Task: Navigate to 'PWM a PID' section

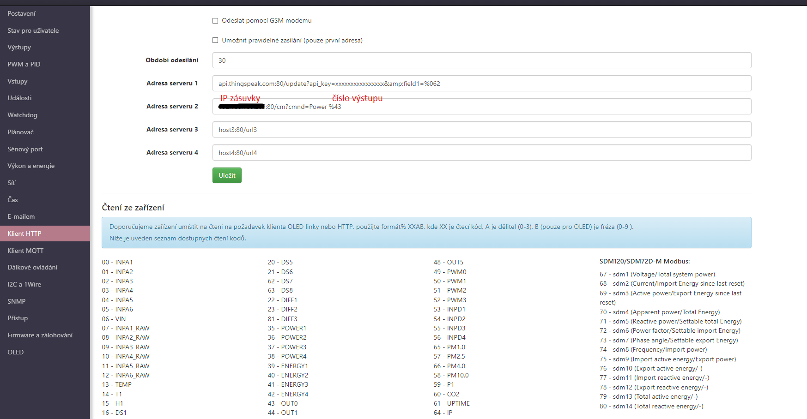Action: (x=24, y=64)
